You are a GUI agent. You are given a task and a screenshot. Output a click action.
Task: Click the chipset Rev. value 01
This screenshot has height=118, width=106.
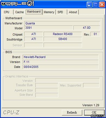coord(95,34)
